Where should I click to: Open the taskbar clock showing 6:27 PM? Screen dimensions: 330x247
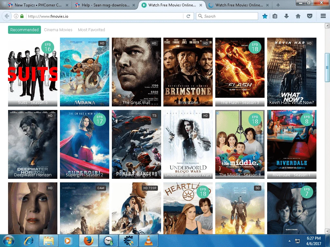[314, 241]
